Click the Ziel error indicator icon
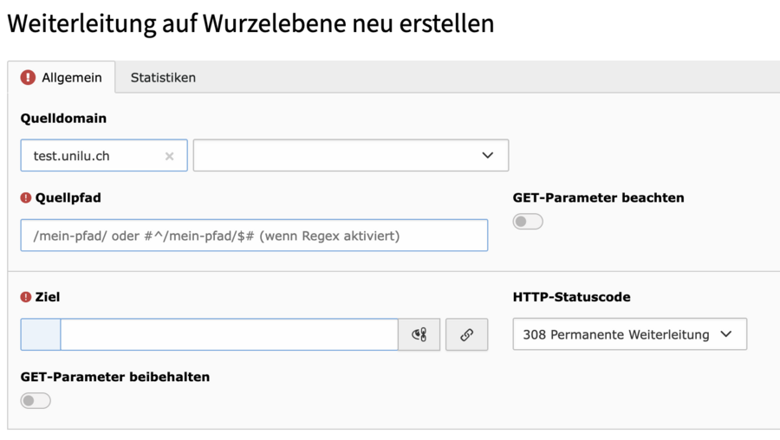 click(x=26, y=297)
